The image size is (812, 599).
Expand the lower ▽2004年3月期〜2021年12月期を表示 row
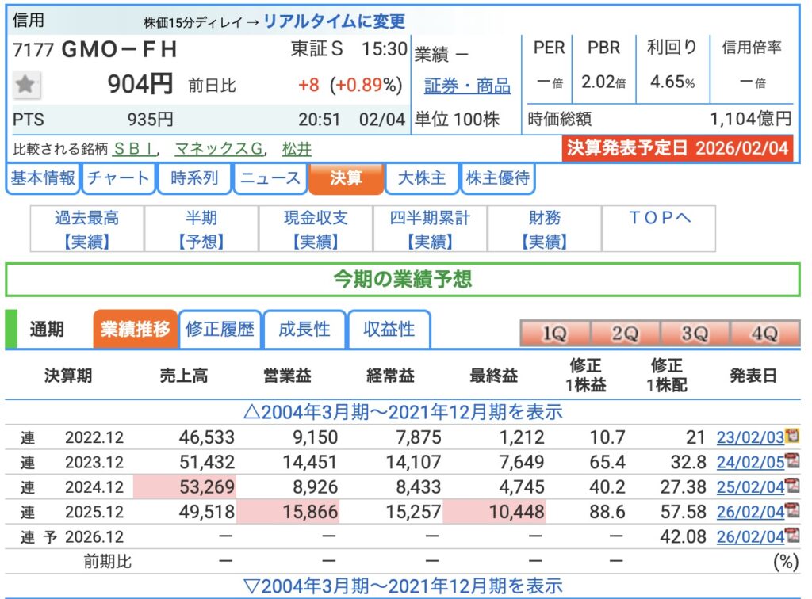[403, 586]
